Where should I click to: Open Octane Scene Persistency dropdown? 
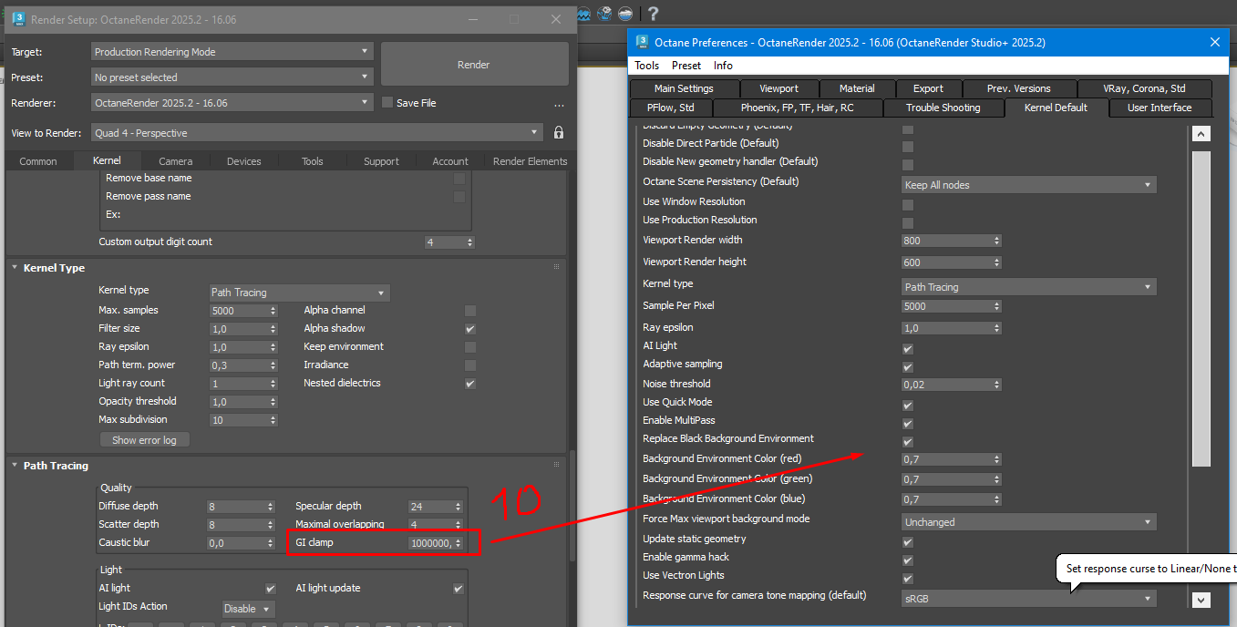click(x=1029, y=185)
